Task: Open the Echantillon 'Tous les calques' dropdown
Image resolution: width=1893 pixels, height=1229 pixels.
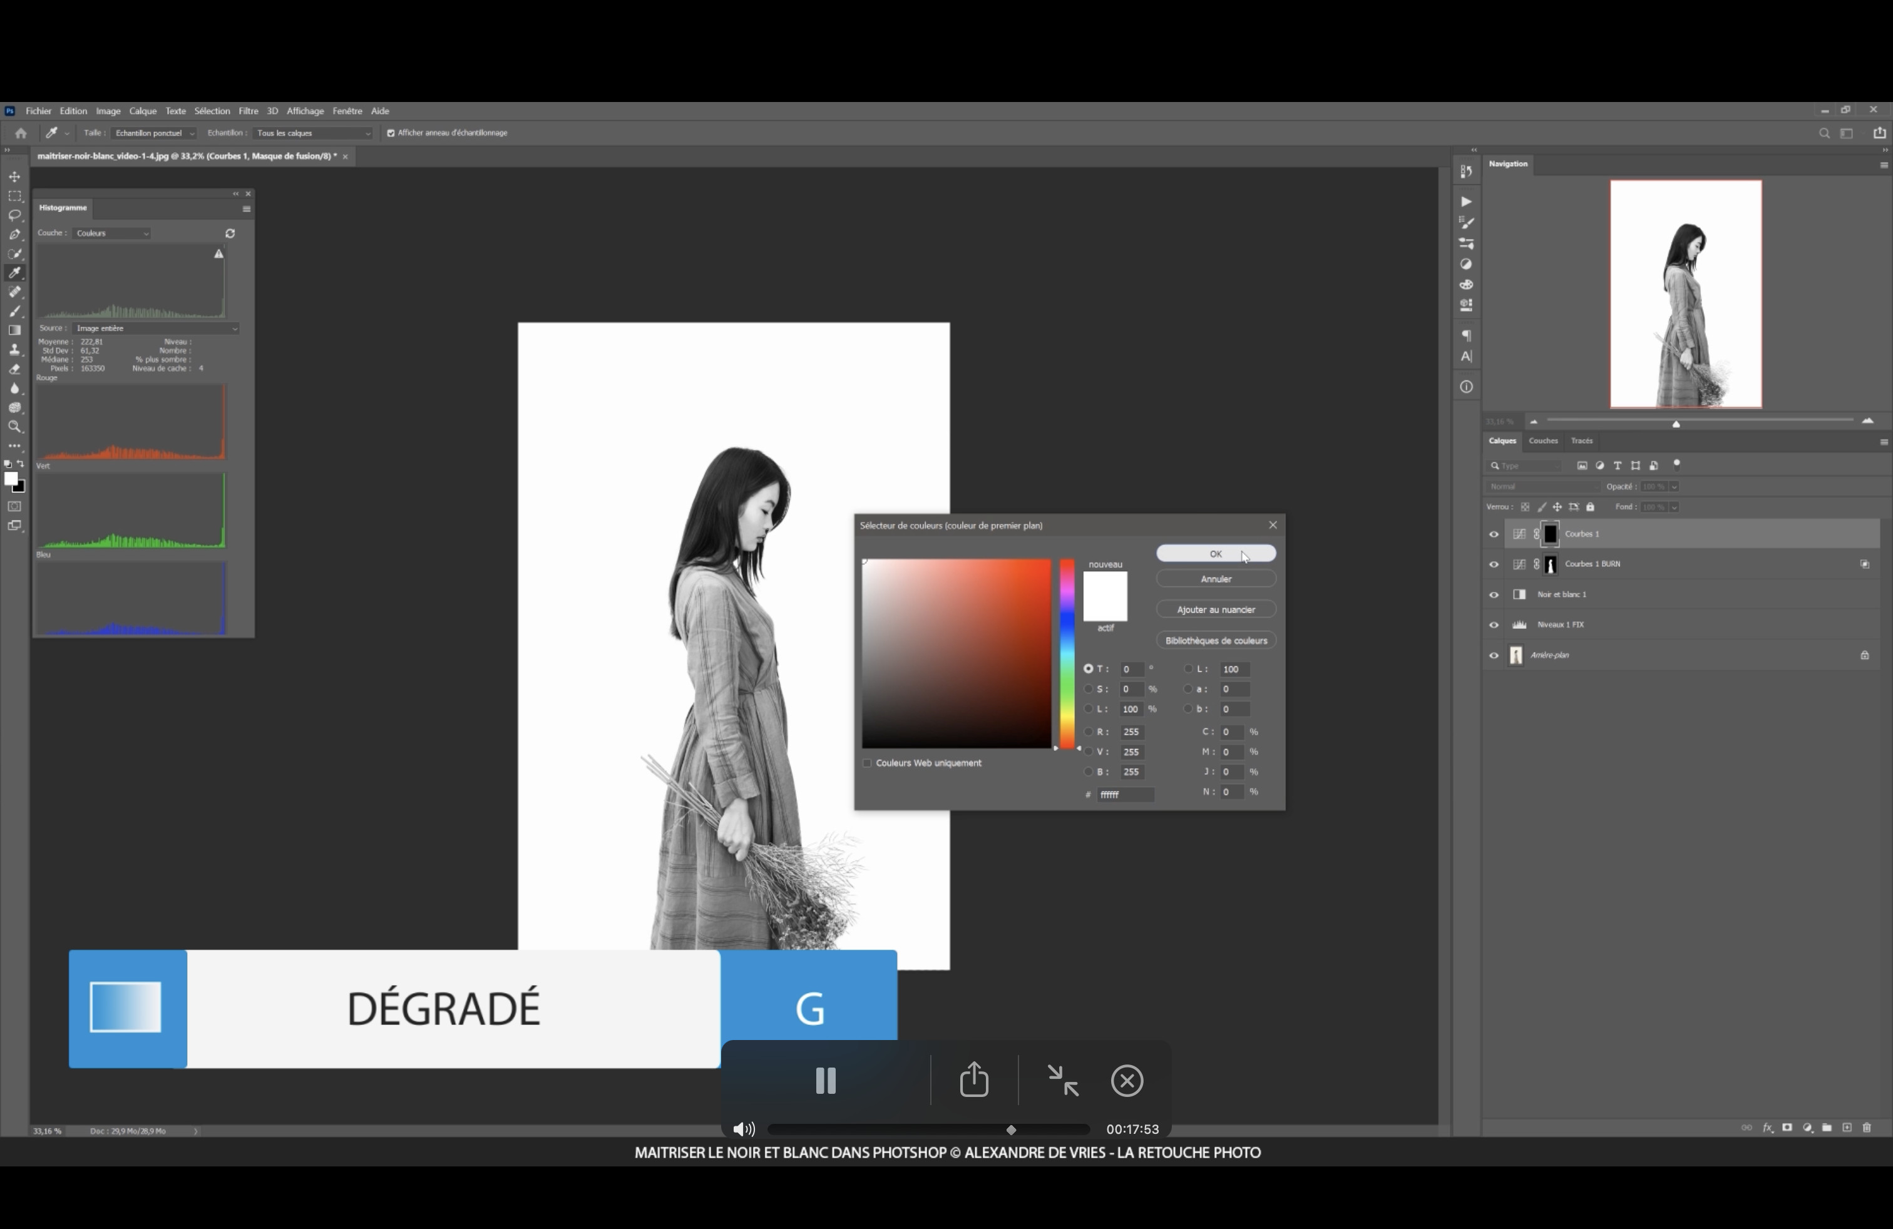Action: (x=312, y=133)
